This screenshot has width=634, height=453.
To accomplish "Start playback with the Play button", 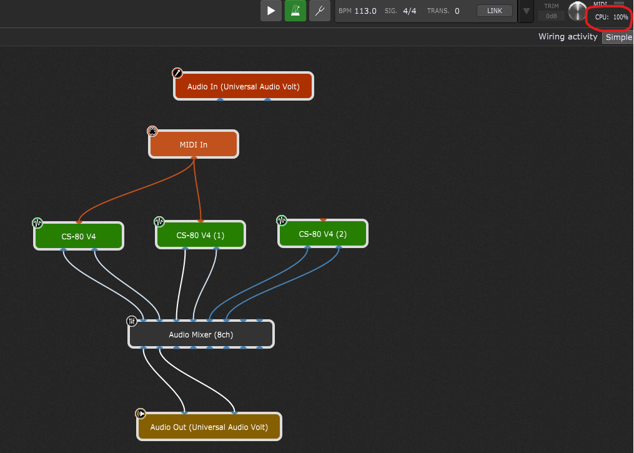I will click(271, 11).
